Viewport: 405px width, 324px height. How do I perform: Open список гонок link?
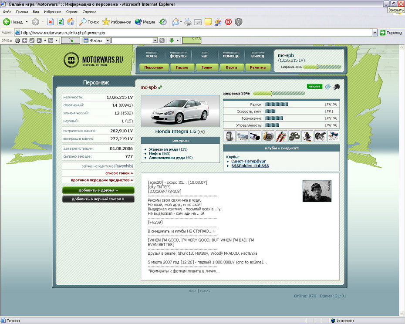click(x=119, y=173)
